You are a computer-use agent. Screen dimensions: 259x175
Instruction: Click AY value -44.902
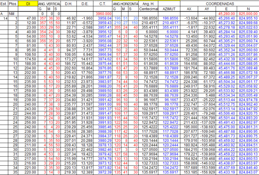coord(208,18)
